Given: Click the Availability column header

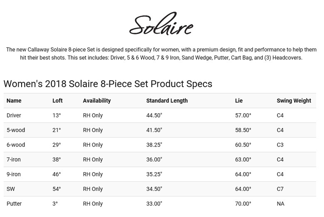Looking at the screenshot, I should [97, 100].
